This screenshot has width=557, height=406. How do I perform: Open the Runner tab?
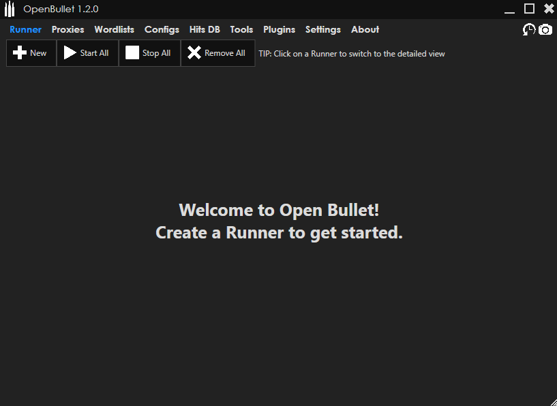coord(26,29)
